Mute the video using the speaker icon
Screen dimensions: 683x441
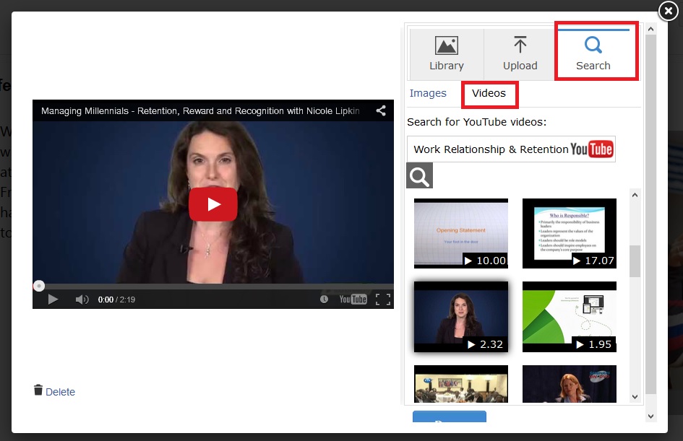click(x=82, y=299)
